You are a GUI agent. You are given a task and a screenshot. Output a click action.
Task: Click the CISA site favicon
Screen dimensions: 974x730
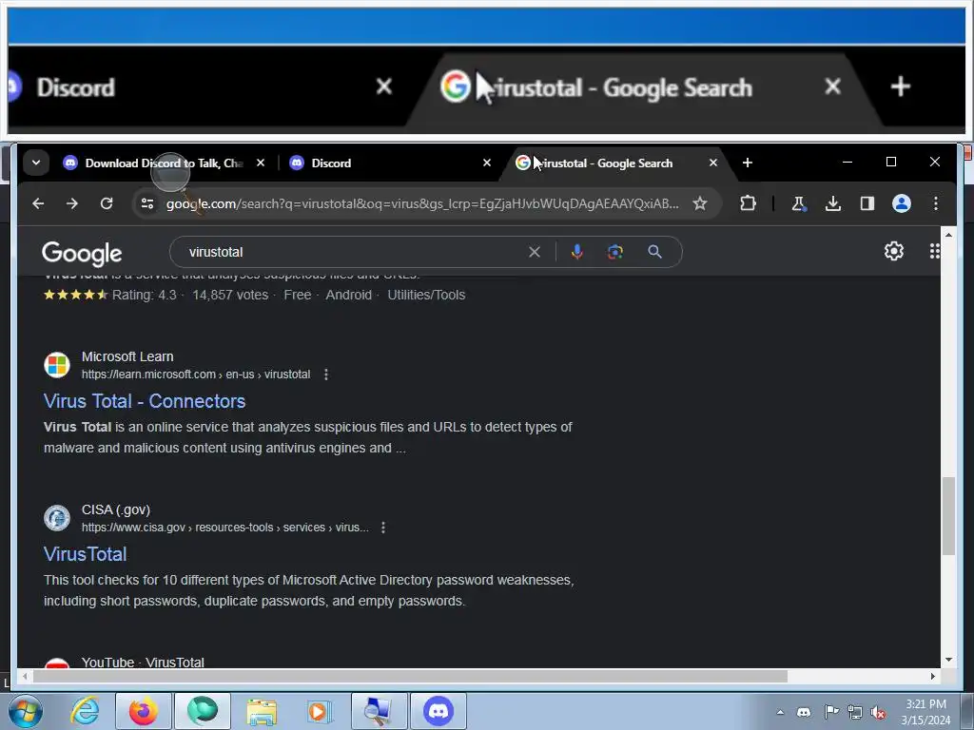point(57,518)
